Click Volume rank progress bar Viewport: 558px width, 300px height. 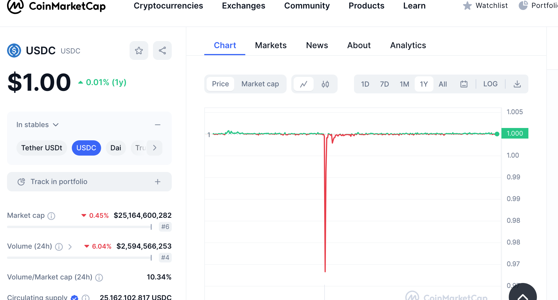(x=79, y=258)
